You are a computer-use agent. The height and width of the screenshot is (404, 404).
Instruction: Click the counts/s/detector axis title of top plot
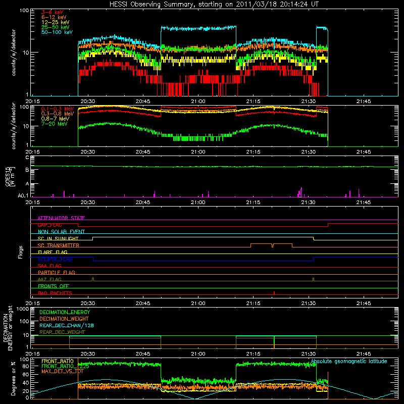click(14, 53)
